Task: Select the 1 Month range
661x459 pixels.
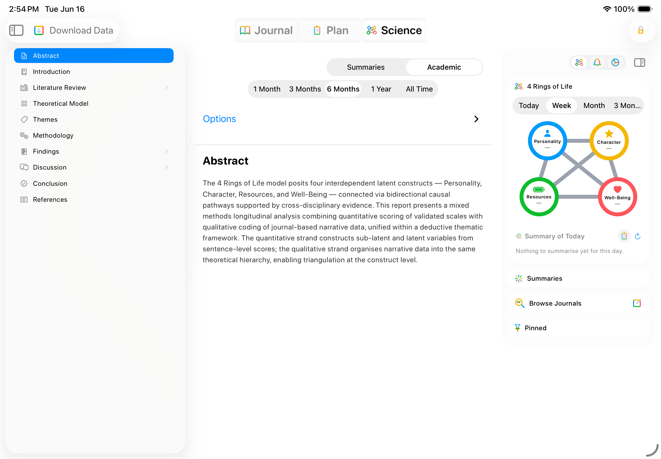Action: (x=267, y=89)
